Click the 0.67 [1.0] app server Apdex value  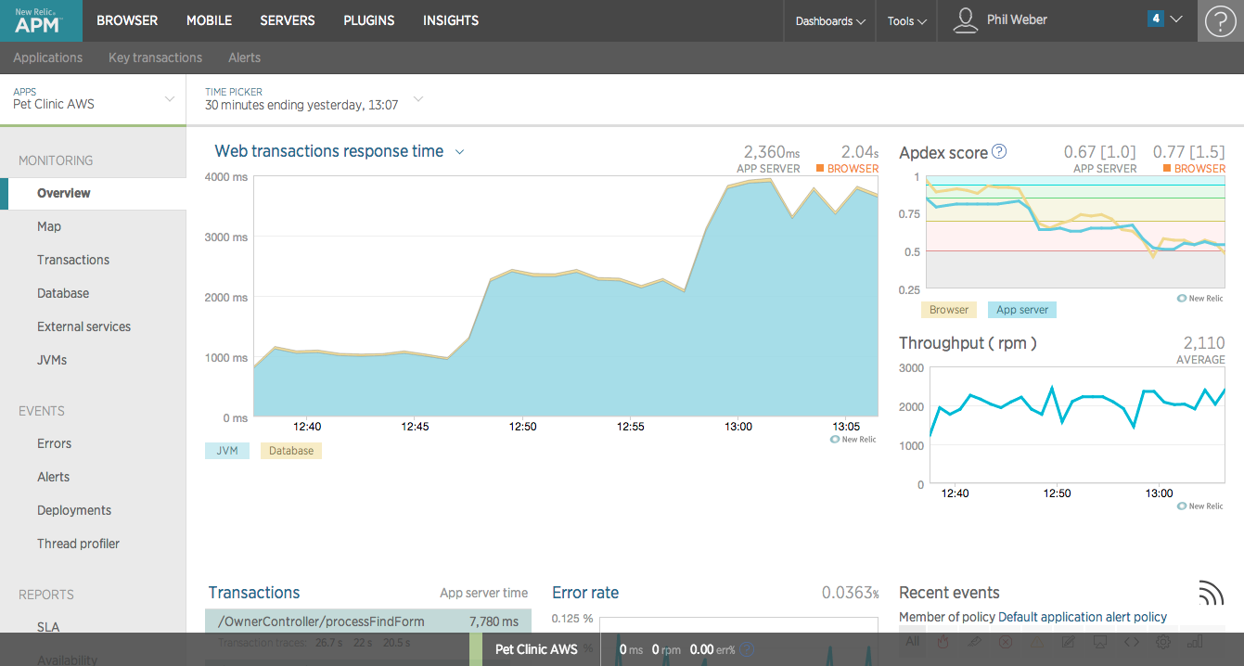tap(1100, 151)
